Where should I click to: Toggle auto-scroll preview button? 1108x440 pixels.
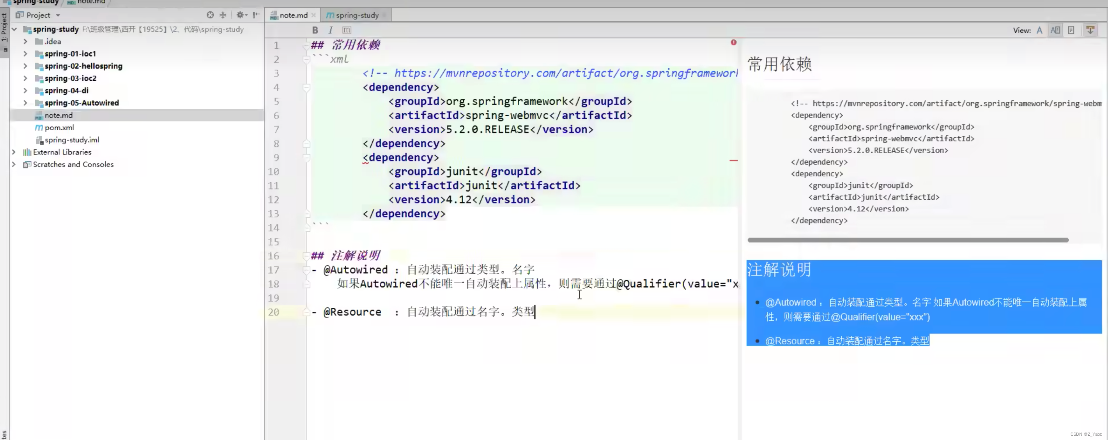coord(1090,30)
